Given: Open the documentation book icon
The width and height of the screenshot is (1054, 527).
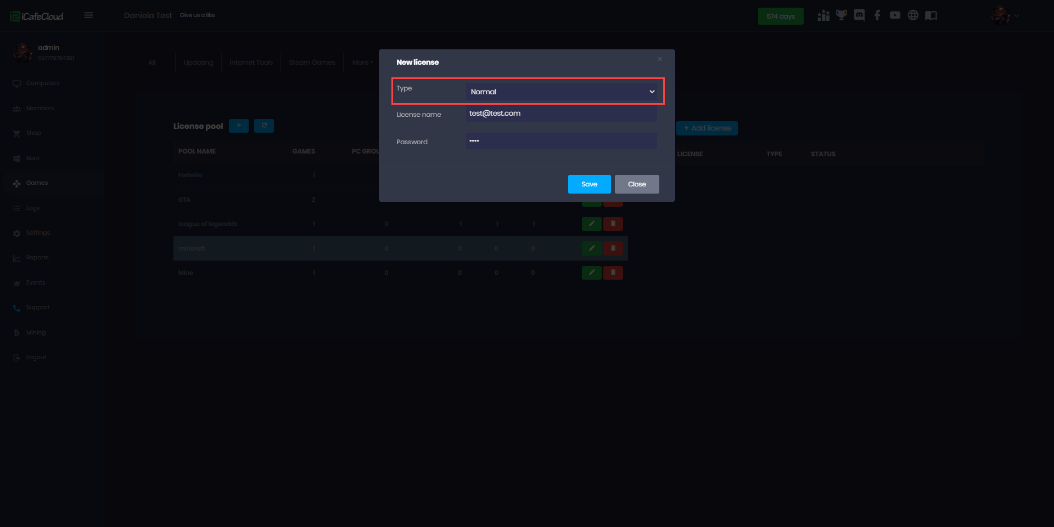Looking at the screenshot, I should (932, 15).
